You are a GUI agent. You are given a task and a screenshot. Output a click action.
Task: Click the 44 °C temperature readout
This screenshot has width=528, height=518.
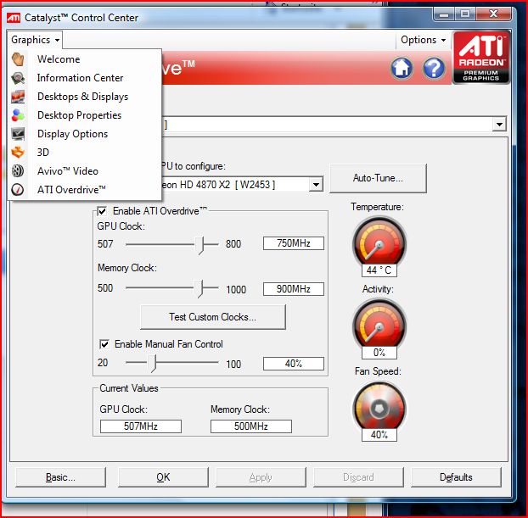tap(379, 270)
